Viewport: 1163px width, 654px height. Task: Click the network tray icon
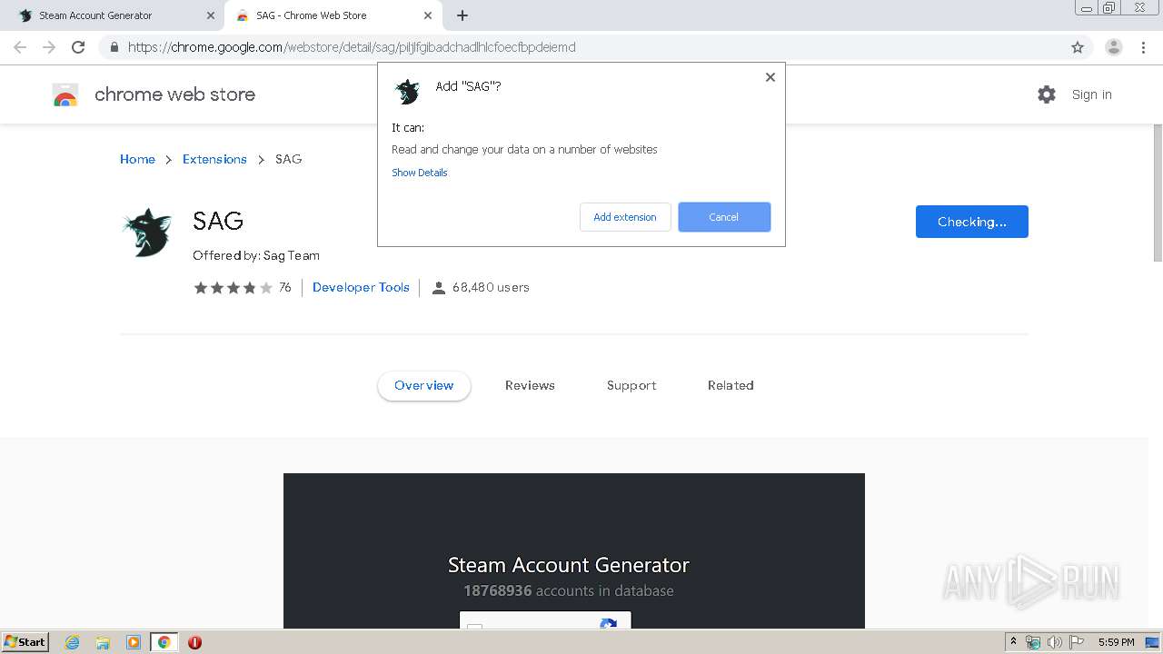click(x=1033, y=642)
